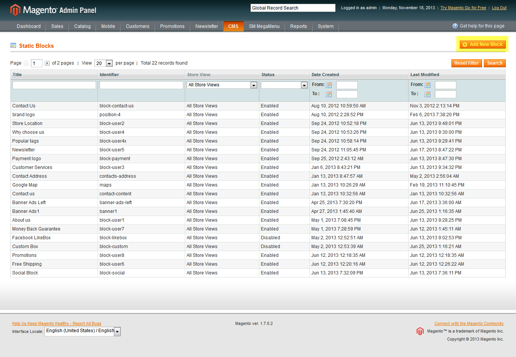The width and height of the screenshot is (516, 357).
Task: Open the Free Shipping row
Action: [258, 264]
